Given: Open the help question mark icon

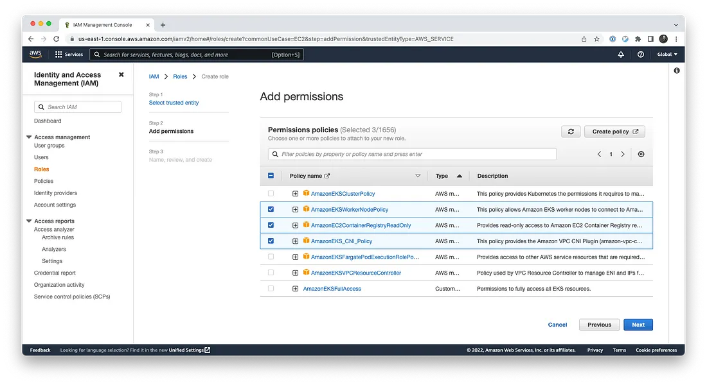Looking at the screenshot, I should tap(641, 55).
